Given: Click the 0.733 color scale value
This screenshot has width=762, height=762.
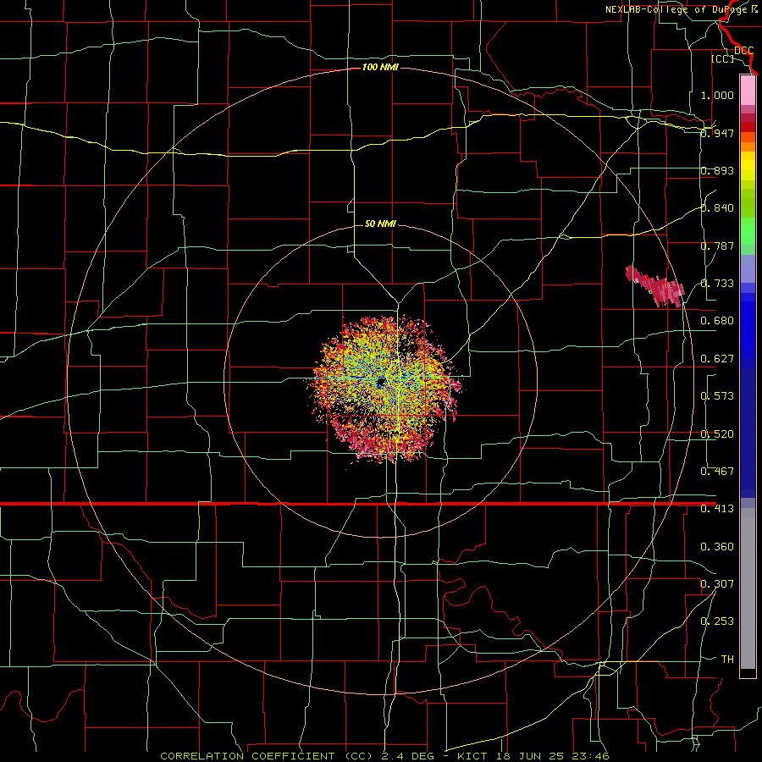Looking at the screenshot, I should (x=717, y=284).
